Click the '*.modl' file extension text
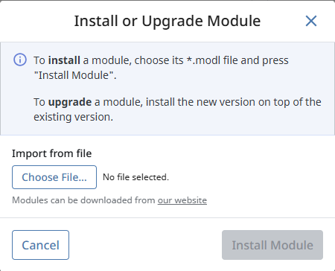 coord(203,60)
